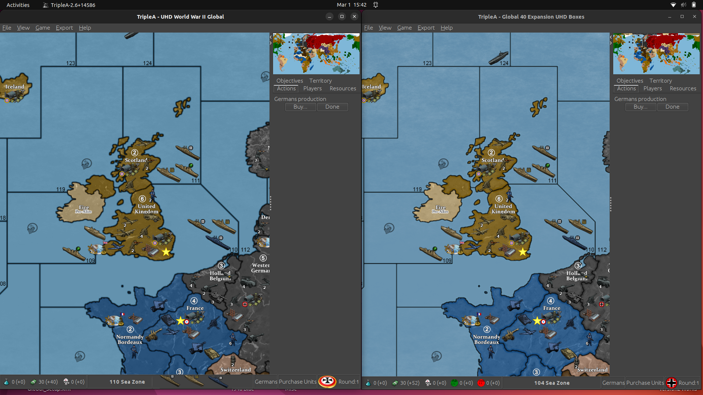Image resolution: width=703 pixels, height=395 pixels.
Task: Select submarine in sea zone 124, Global 40 window
Action: 498,57
